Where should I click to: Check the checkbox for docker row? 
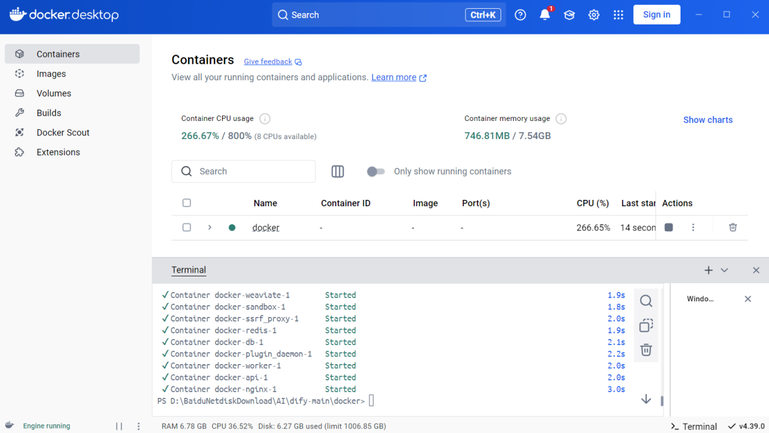[186, 227]
